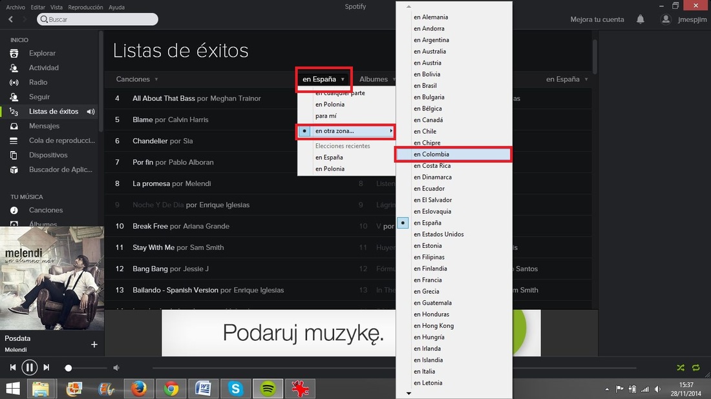The image size is (711, 399).
Task: Pick 'en Argentina' from the country list
Action: [431, 40]
